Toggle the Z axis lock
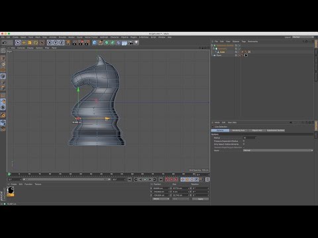This screenshot has height=238, width=318. pyautogui.click(x=62, y=42)
